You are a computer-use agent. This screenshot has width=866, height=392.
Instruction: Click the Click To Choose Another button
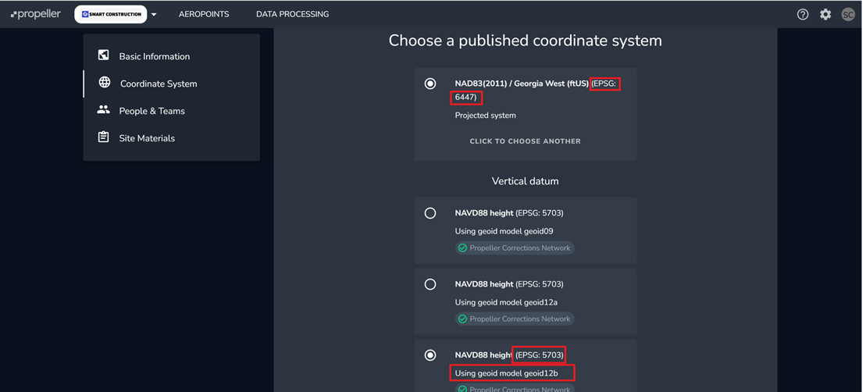[526, 141]
